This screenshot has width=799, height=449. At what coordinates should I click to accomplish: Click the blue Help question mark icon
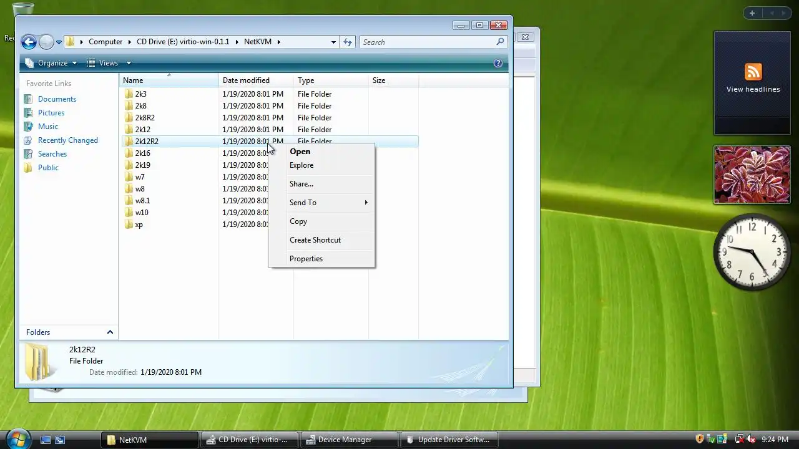tap(498, 63)
